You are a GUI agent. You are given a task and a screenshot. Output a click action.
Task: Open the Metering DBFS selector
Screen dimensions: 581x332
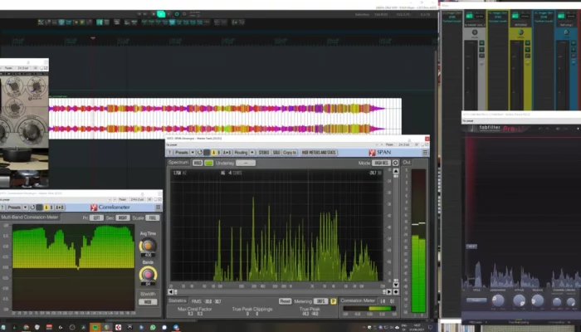click(x=320, y=300)
